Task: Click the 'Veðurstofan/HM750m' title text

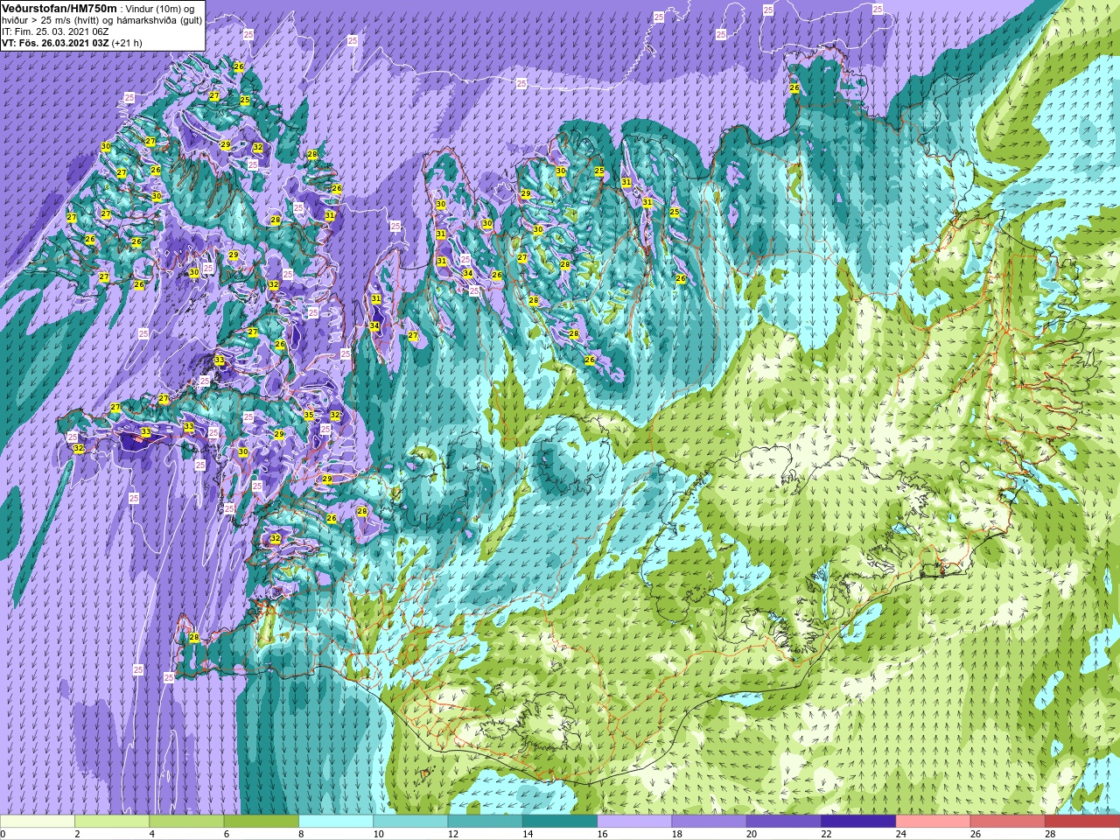Action: tap(59, 8)
